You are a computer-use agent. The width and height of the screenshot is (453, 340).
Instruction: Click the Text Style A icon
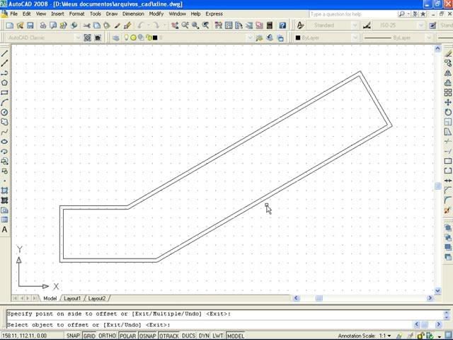pos(300,25)
